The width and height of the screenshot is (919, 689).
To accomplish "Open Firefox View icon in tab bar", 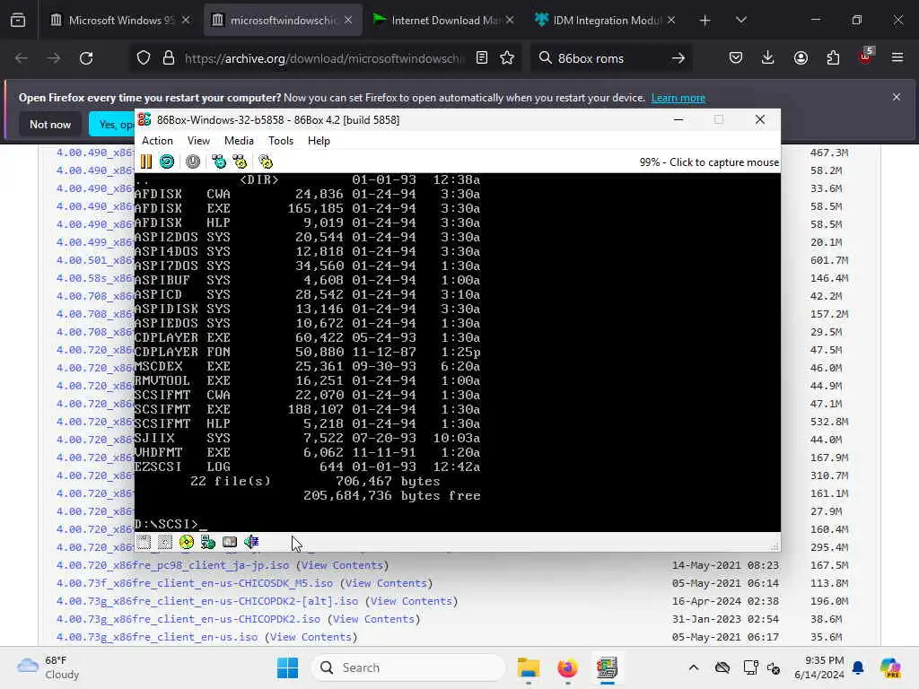I will pos(18,21).
